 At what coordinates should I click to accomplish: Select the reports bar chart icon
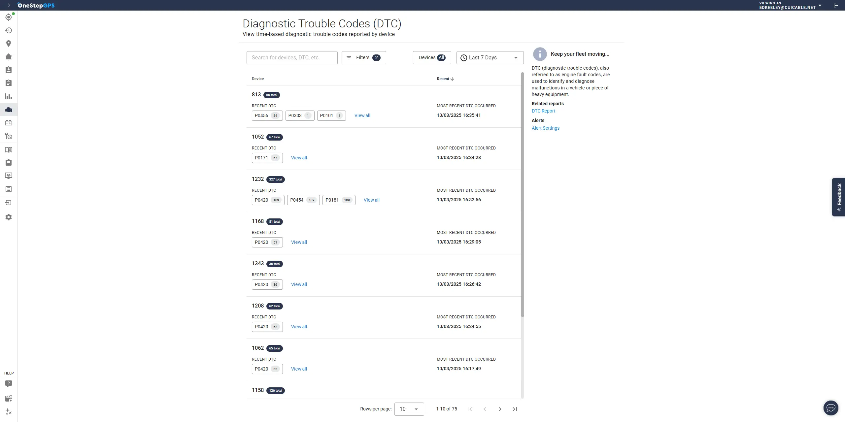point(9,96)
